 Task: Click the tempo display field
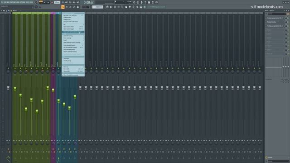57,2
